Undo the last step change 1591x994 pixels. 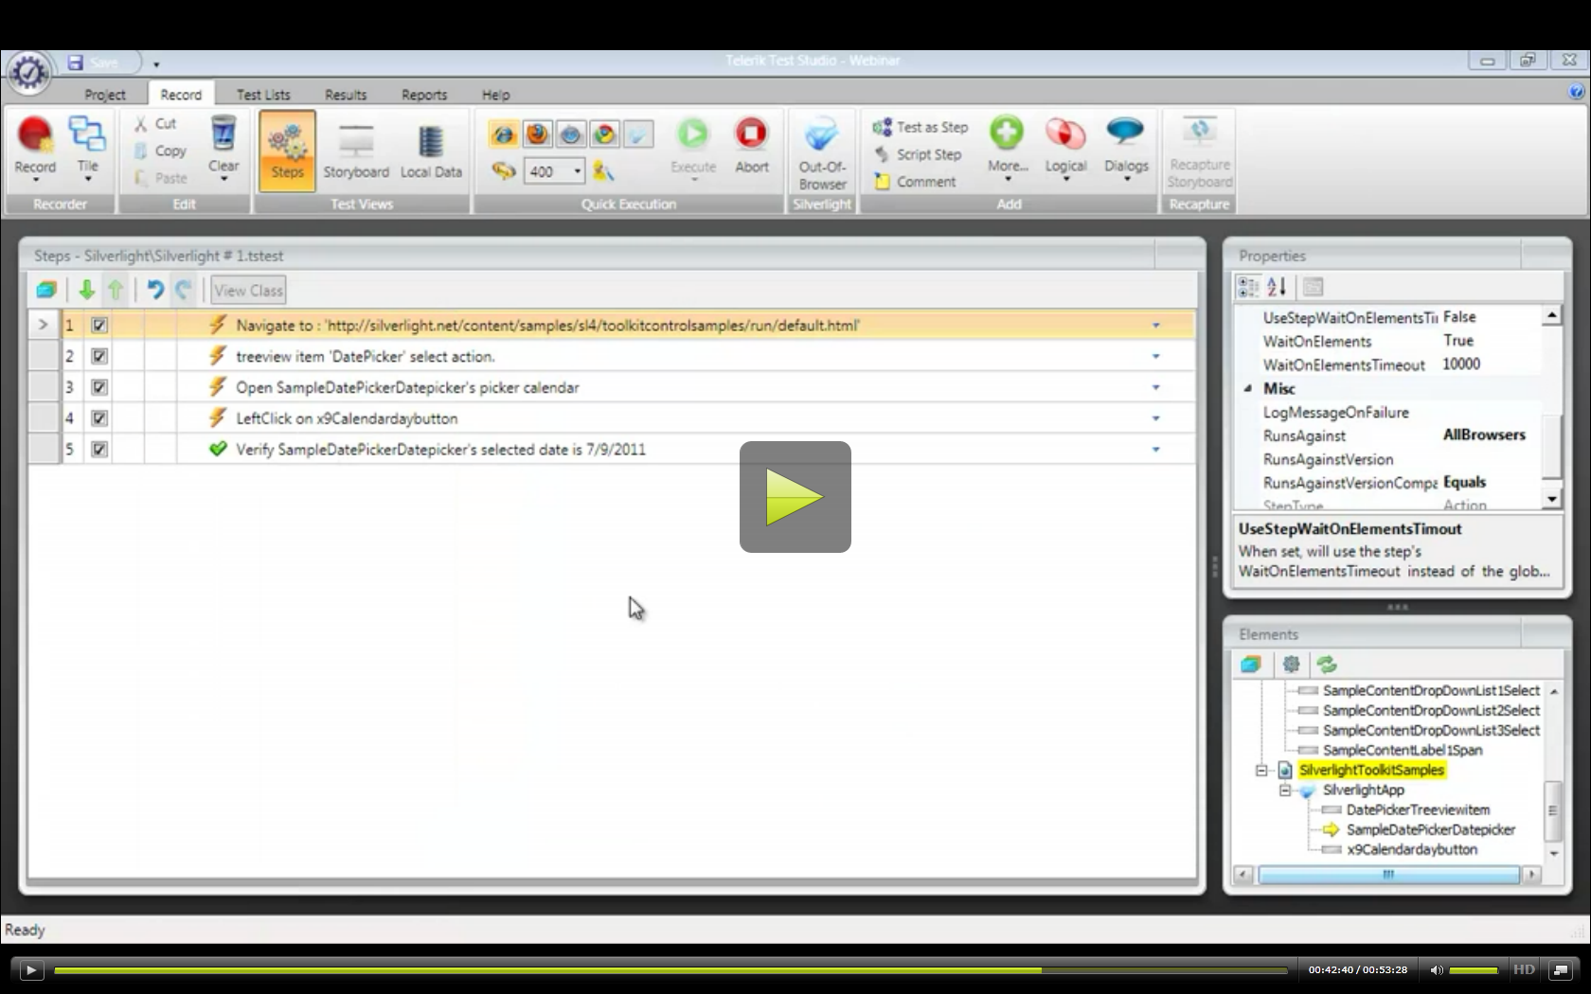155,291
